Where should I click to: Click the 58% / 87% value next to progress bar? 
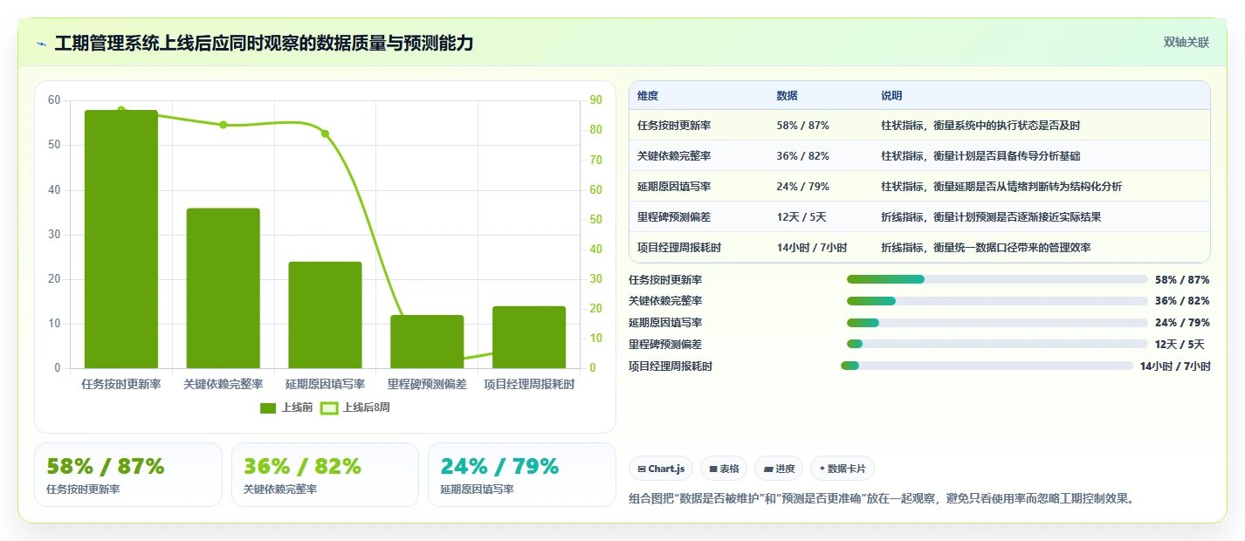[x=1182, y=280]
